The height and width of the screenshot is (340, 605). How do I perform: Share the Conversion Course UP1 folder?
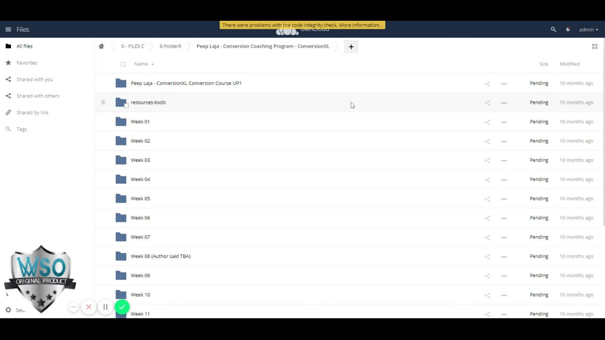coord(487,84)
